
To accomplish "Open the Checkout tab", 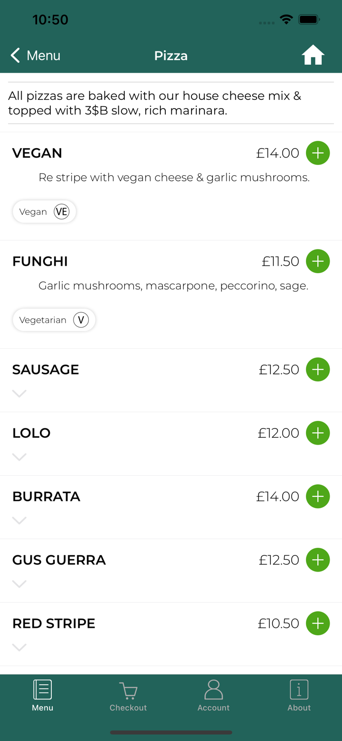I will pos(128,697).
